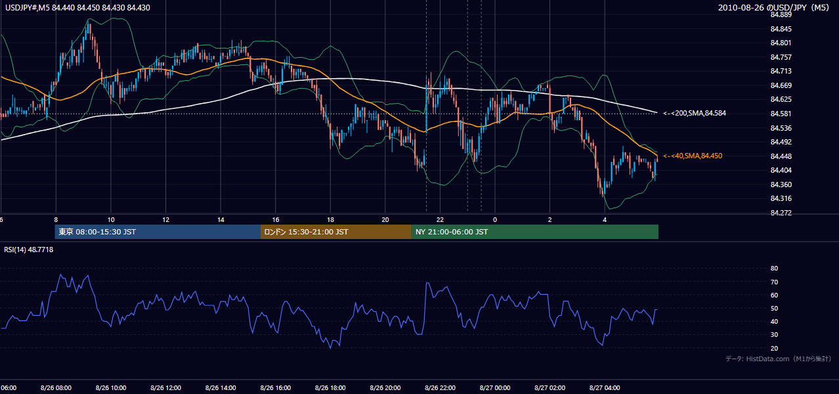Image resolution: width=839 pixels, height=394 pixels.
Task: Click the RSI scale value 60
Action: (x=774, y=295)
